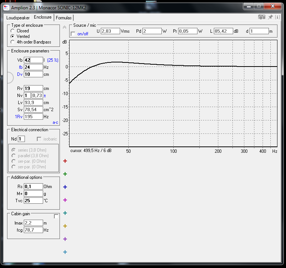Switch to the Loudspeaker tab

point(18,18)
